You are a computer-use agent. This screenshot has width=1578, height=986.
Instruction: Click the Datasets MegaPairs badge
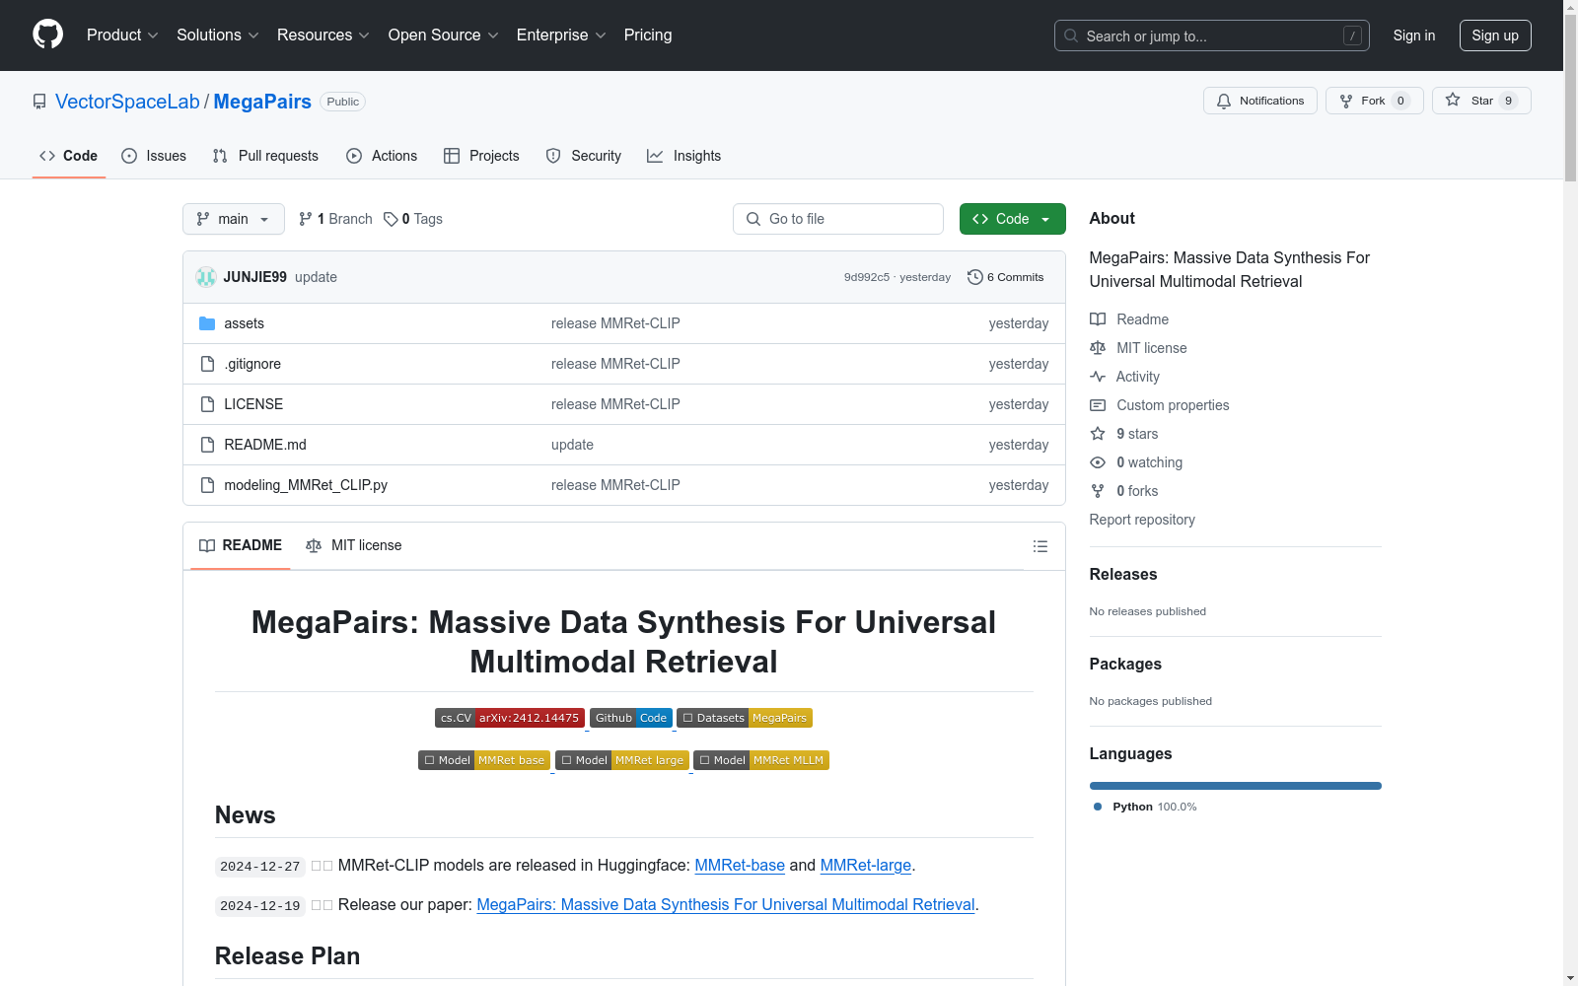(x=745, y=718)
